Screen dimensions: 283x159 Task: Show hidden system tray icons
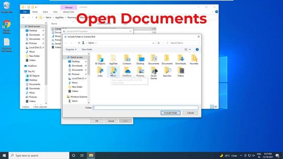pos(241,155)
